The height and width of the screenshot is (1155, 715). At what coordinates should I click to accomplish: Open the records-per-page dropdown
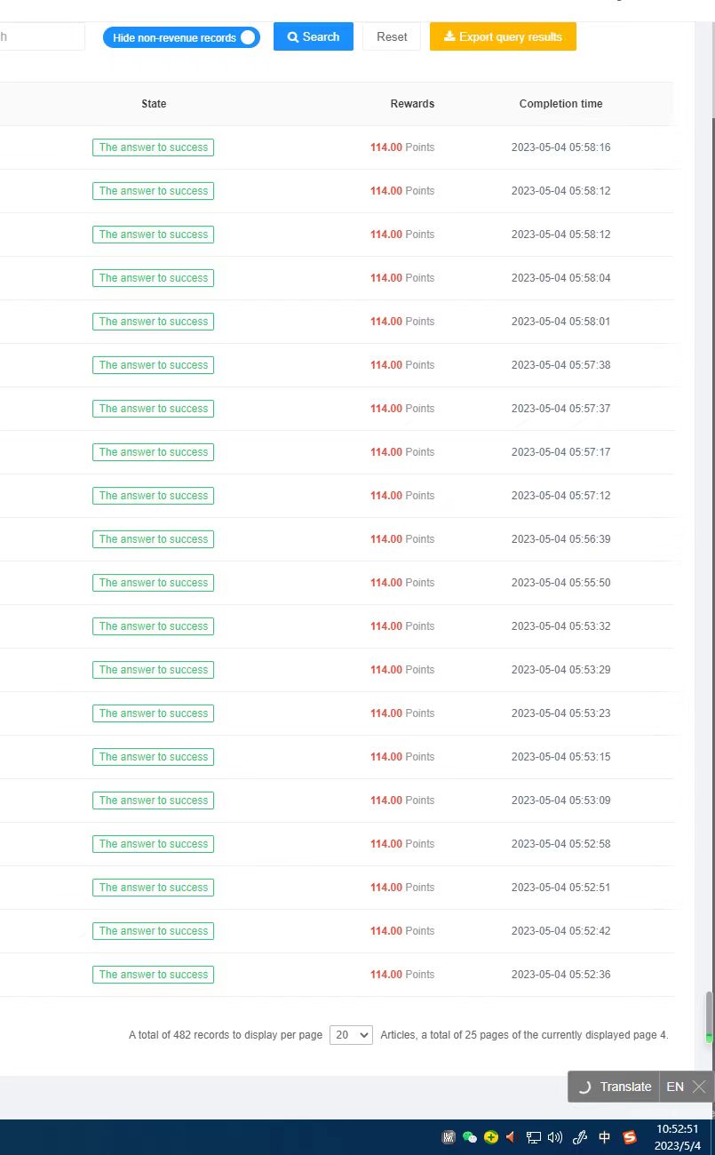pos(351,1035)
